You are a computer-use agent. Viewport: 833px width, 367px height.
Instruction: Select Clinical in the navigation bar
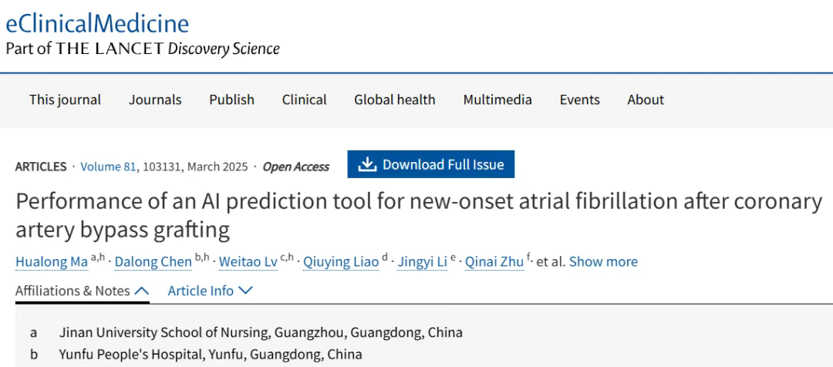click(305, 100)
